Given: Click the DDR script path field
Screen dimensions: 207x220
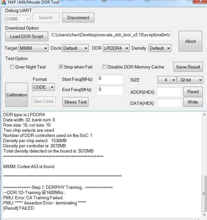Looking at the screenshot, I should (x=110, y=35).
